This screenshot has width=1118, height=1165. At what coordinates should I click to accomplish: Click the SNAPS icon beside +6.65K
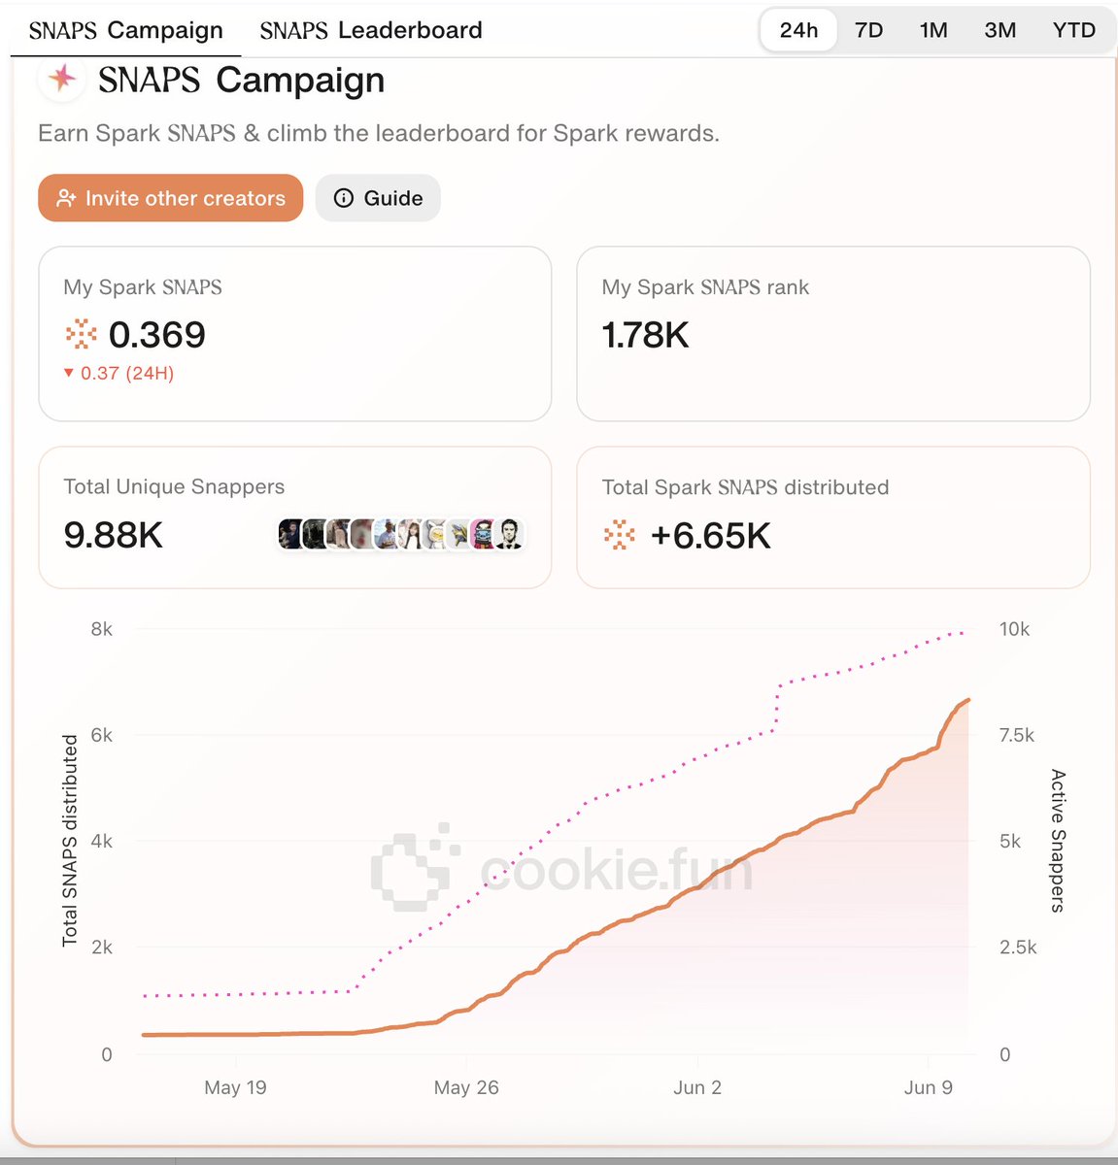click(x=619, y=535)
